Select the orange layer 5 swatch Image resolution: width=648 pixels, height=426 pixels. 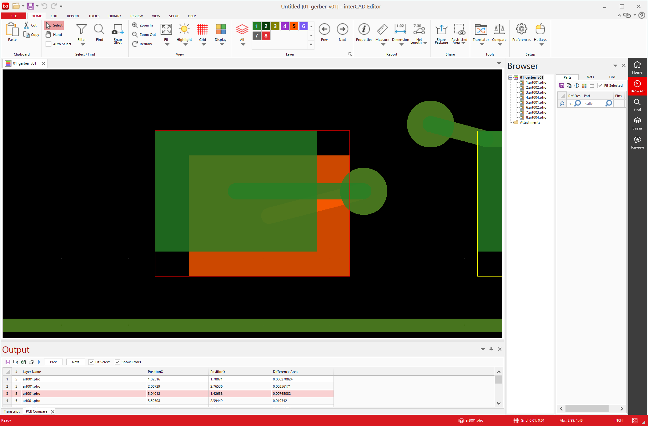coord(294,26)
